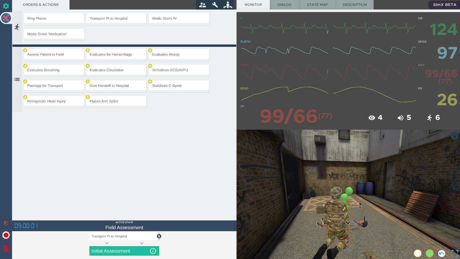460x259 pixels.
Task: Click the info icon on Initial Assessment
Action: coord(153,251)
